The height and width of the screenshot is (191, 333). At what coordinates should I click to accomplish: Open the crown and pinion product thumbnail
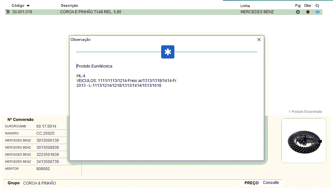coord(304,141)
